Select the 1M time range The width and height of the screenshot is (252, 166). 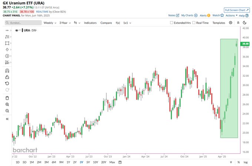pyautogui.click(x=31, y=162)
